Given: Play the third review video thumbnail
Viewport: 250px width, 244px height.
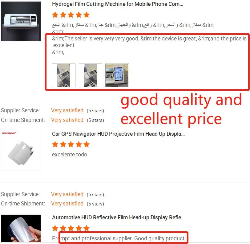Looking at the screenshot, I should [117, 75].
